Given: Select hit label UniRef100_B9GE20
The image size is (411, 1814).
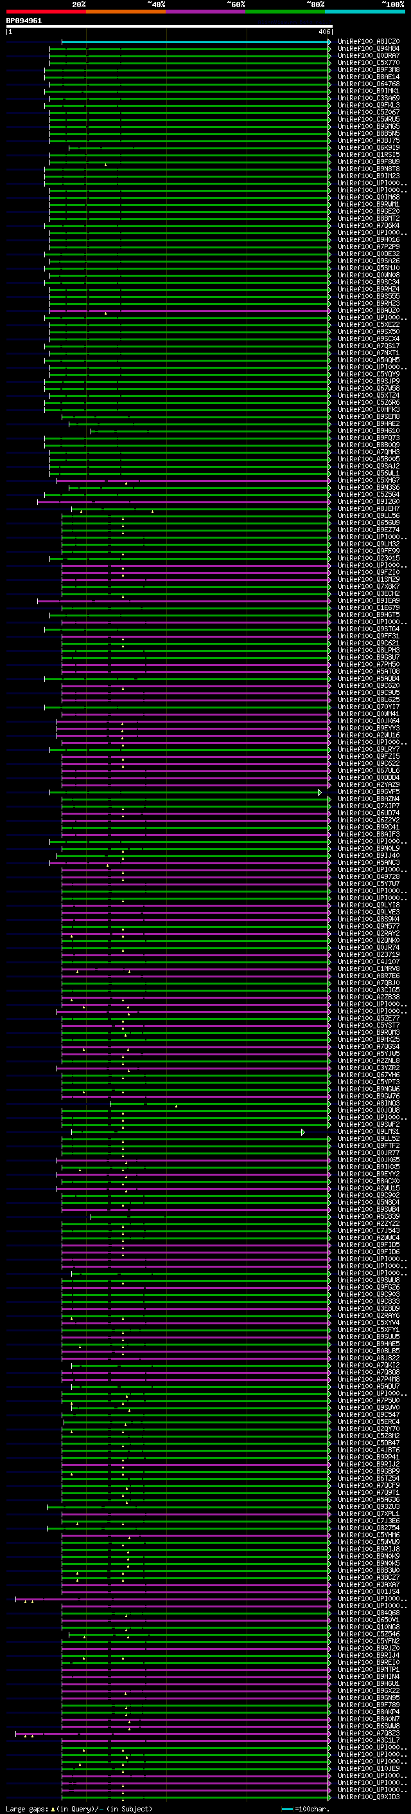Looking at the screenshot, I should pos(369,211).
